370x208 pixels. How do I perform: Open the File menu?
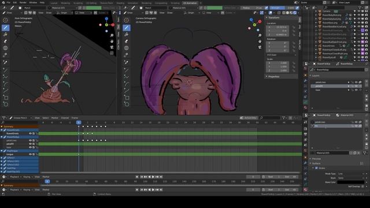(9, 2)
